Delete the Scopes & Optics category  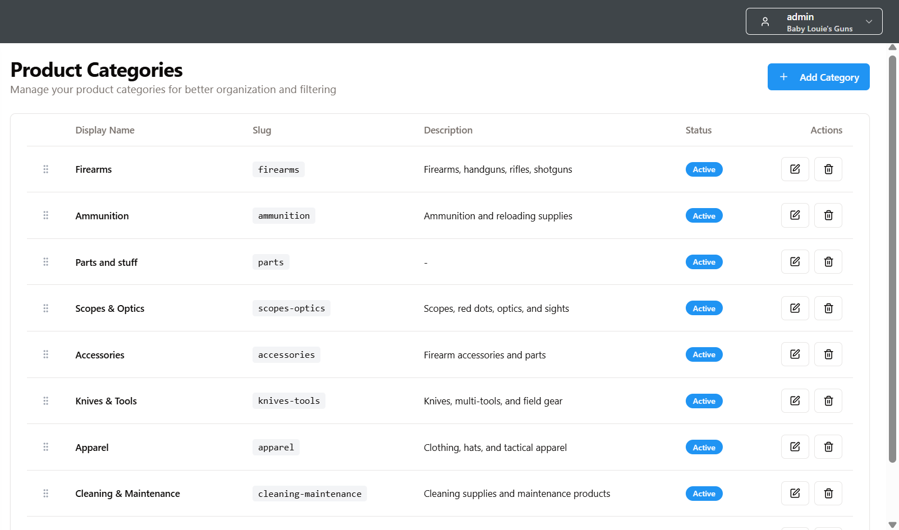point(828,308)
